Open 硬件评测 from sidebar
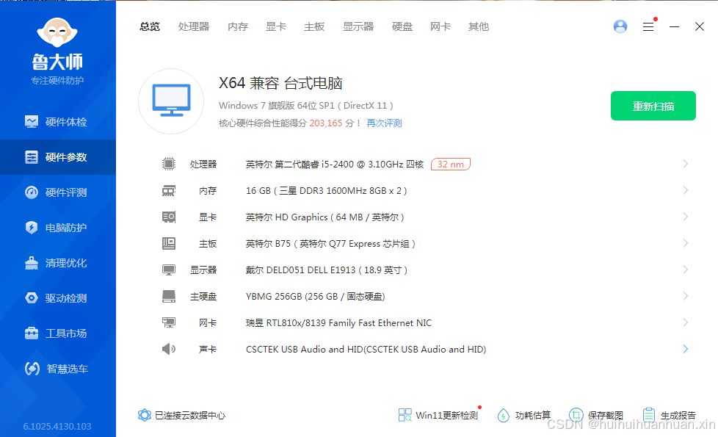Screen dimensions: 718x437 tap(58, 192)
